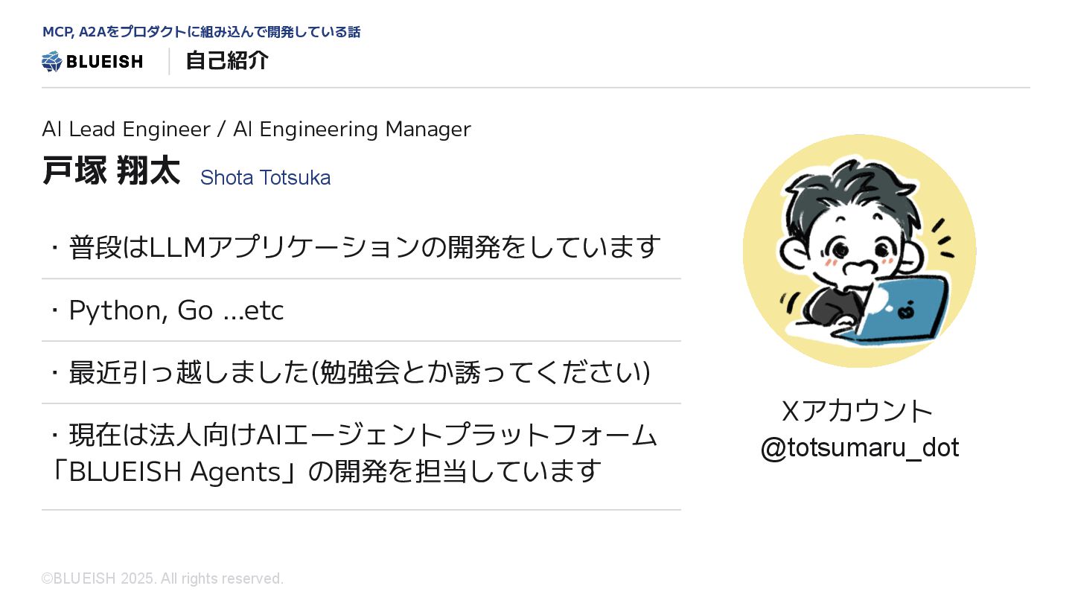The height and width of the screenshot is (603, 1072).
Task: Select the 自己紹介 slide heading
Action: 227,61
